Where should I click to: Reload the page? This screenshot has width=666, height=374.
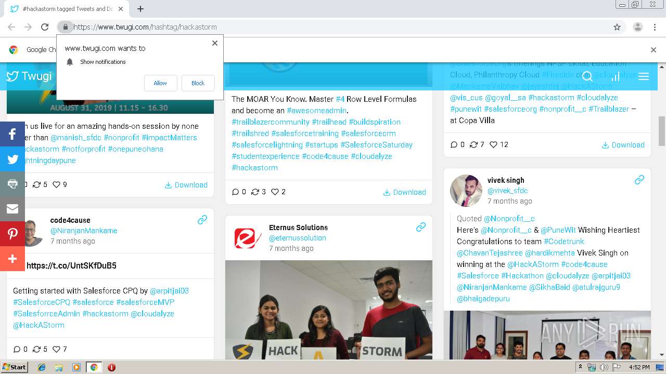(45, 27)
